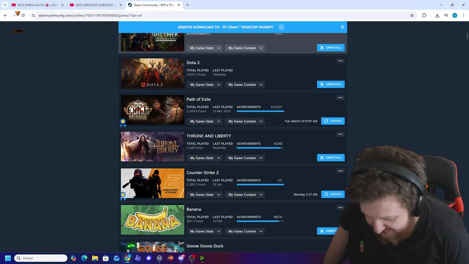Open OBS Studio from the taskbar
Viewport: 469px width, 264px height.
click(192, 258)
